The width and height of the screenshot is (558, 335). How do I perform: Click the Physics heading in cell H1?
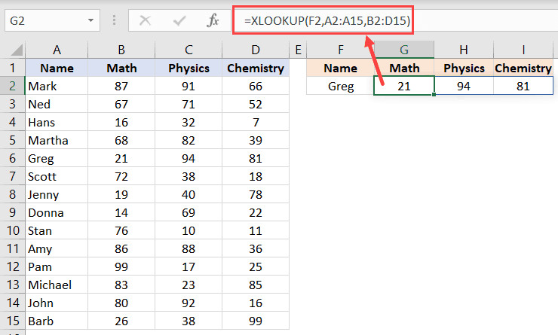[x=464, y=68]
